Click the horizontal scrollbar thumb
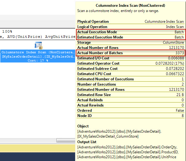Screen dimensions: 186x161 (66, 140)
